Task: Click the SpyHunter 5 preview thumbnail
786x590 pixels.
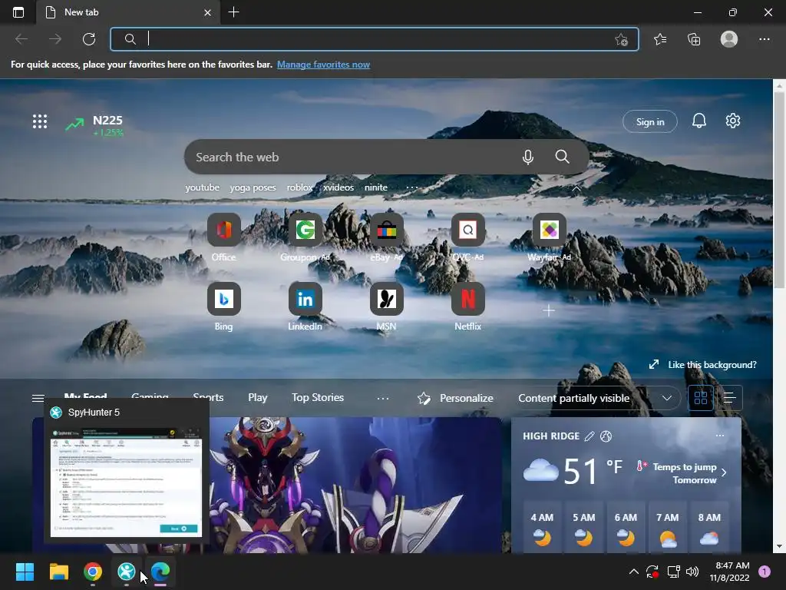Action: pyautogui.click(x=126, y=481)
